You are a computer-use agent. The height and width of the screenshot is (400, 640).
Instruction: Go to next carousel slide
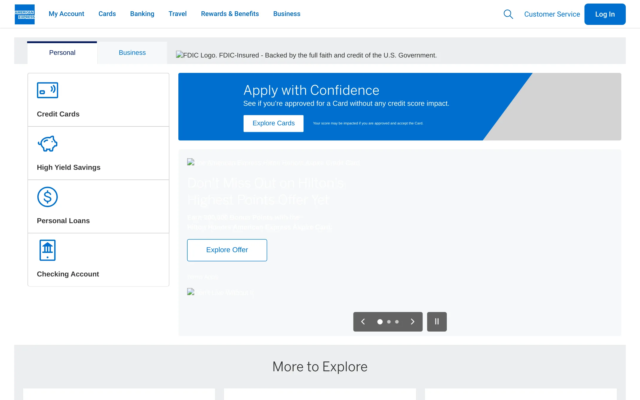pos(412,321)
